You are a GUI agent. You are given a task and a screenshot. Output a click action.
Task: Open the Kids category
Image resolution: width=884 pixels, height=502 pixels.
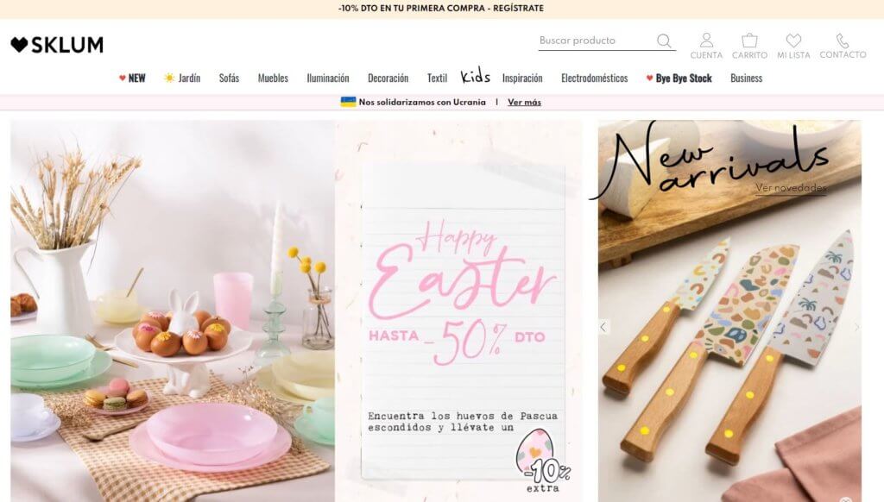476,76
